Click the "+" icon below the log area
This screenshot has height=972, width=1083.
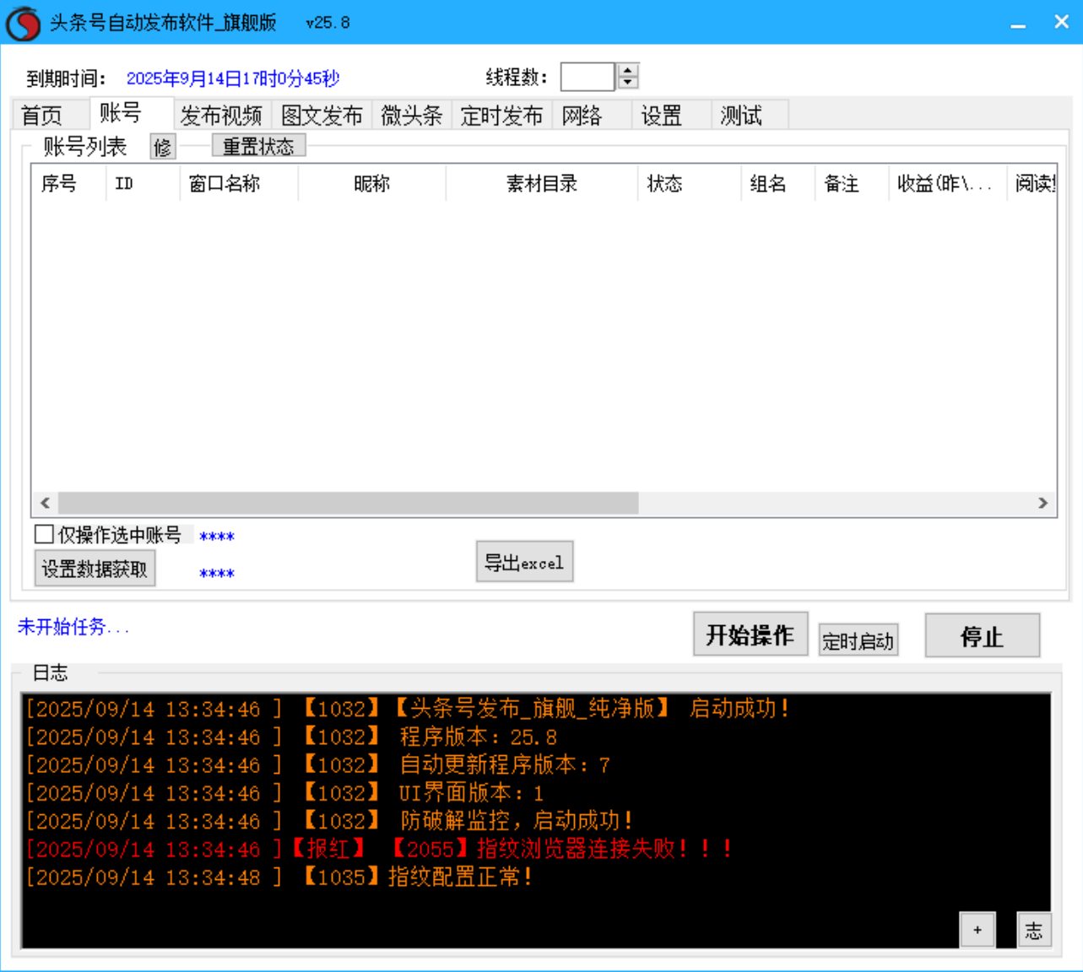tap(977, 929)
